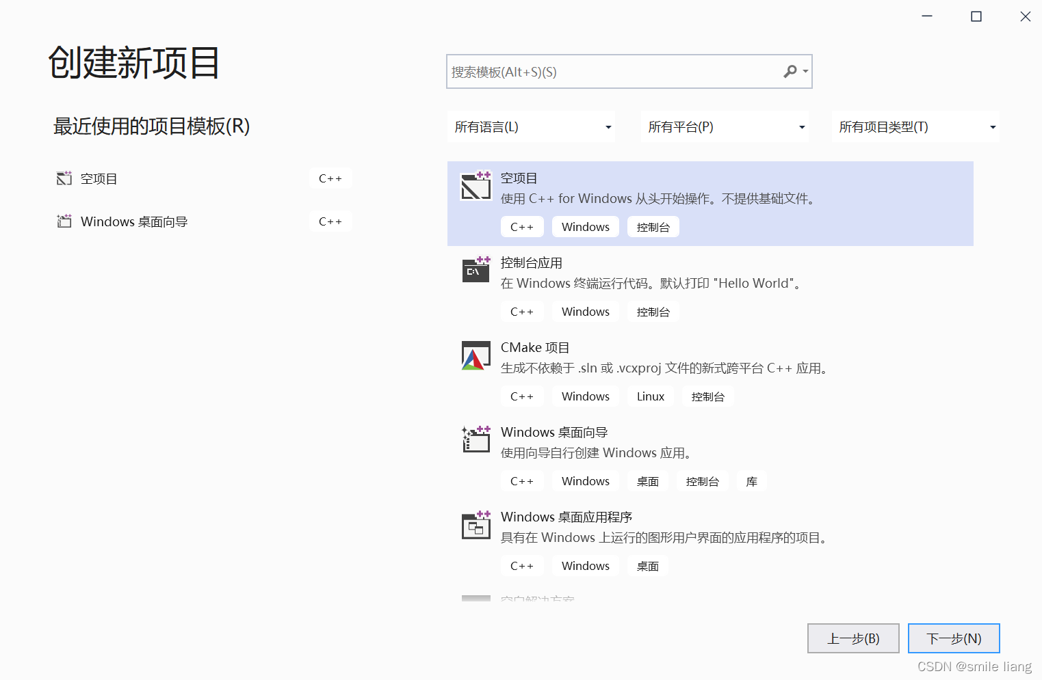Select the CMake 项目 template icon
This screenshot has width=1042, height=680.
(476, 355)
